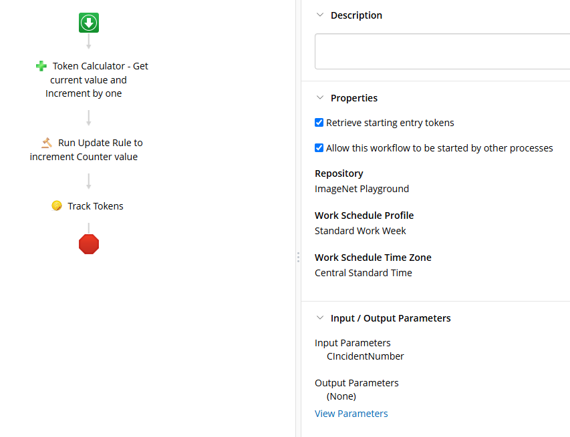Select the green workflow start icon
Screen dimensions: 570x437
pyautogui.click(x=89, y=23)
